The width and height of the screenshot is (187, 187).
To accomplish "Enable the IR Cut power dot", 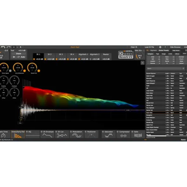I will tap(56, 132).
